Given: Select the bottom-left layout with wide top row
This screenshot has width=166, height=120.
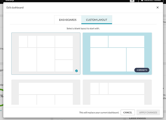Looking at the screenshot, I should 46,92.
